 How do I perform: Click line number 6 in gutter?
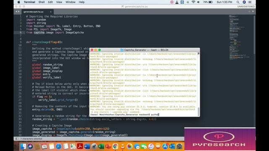click(x=21, y=32)
